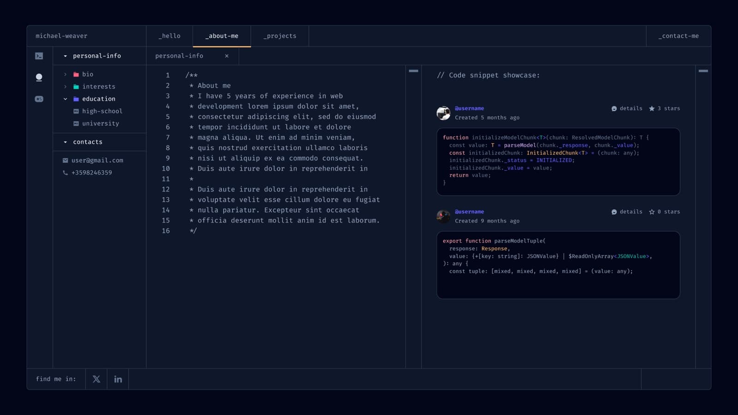Click the phone handset icon

pos(65,172)
